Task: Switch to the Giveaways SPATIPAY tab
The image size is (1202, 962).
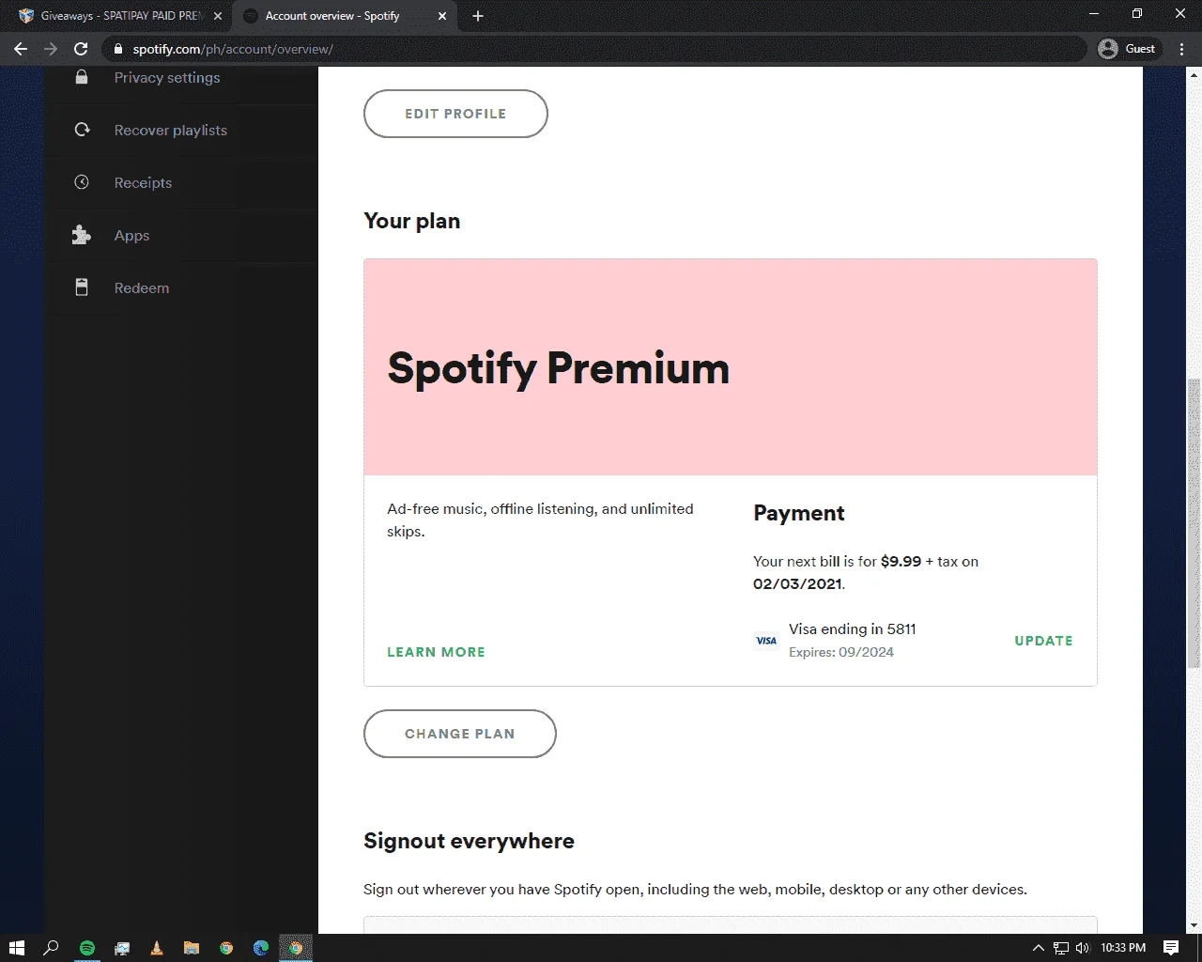Action: pyautogui.click(x=120, y=16)
